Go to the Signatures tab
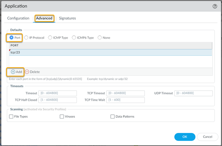This screenshot has width=222, height=146. coord(67,18)
